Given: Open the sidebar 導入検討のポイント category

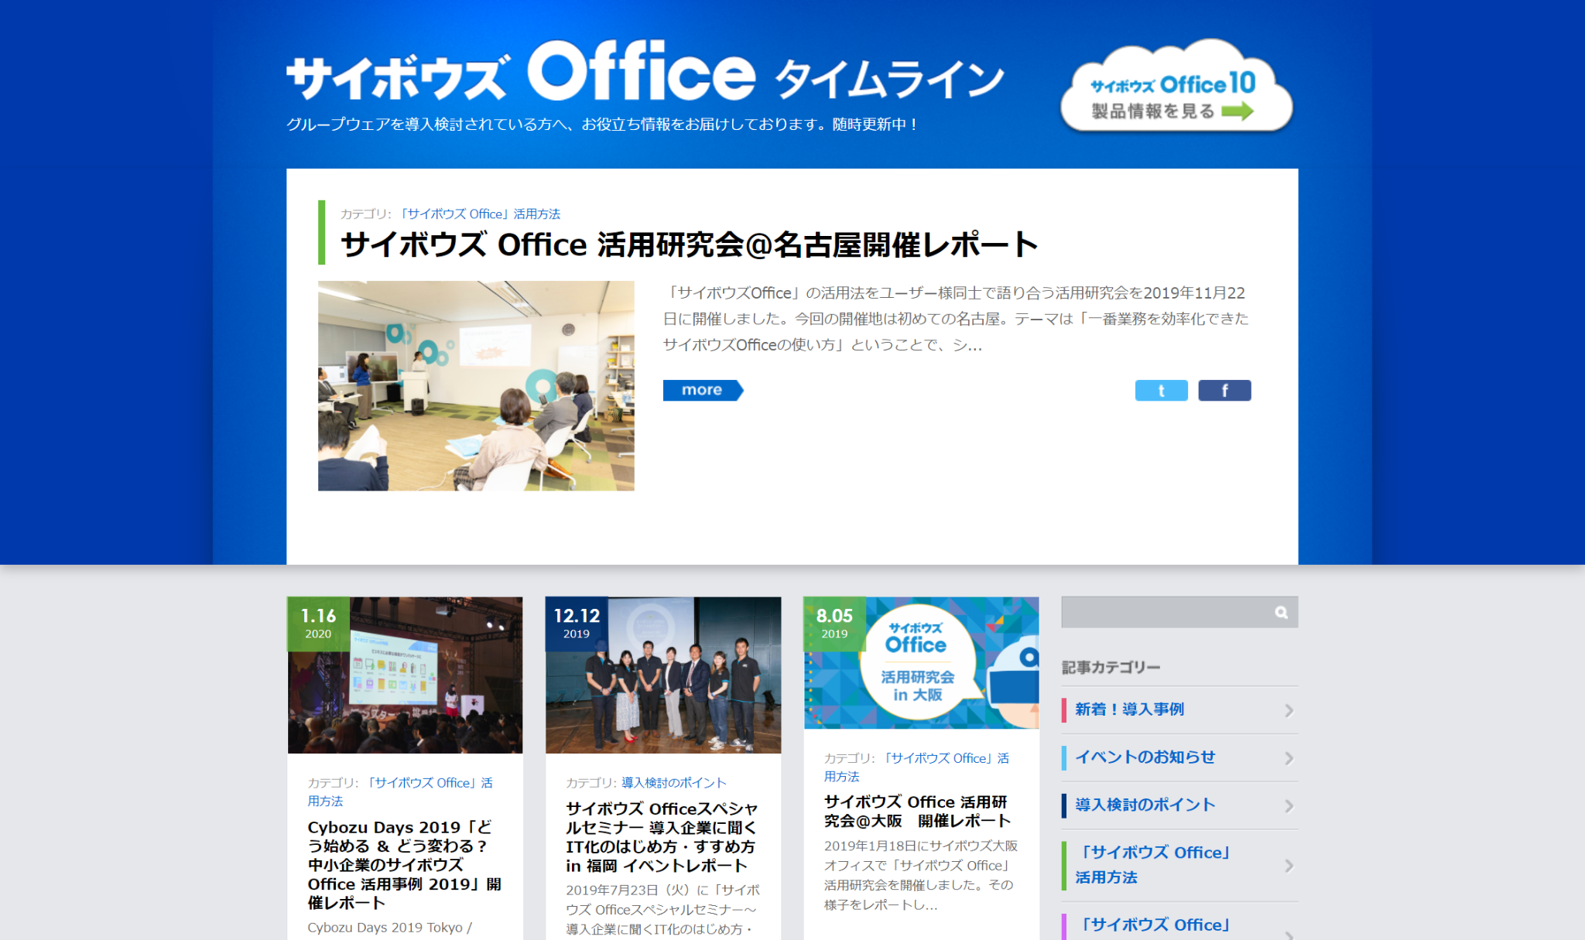Looking at the screenshot, I should coord(1179,805).
